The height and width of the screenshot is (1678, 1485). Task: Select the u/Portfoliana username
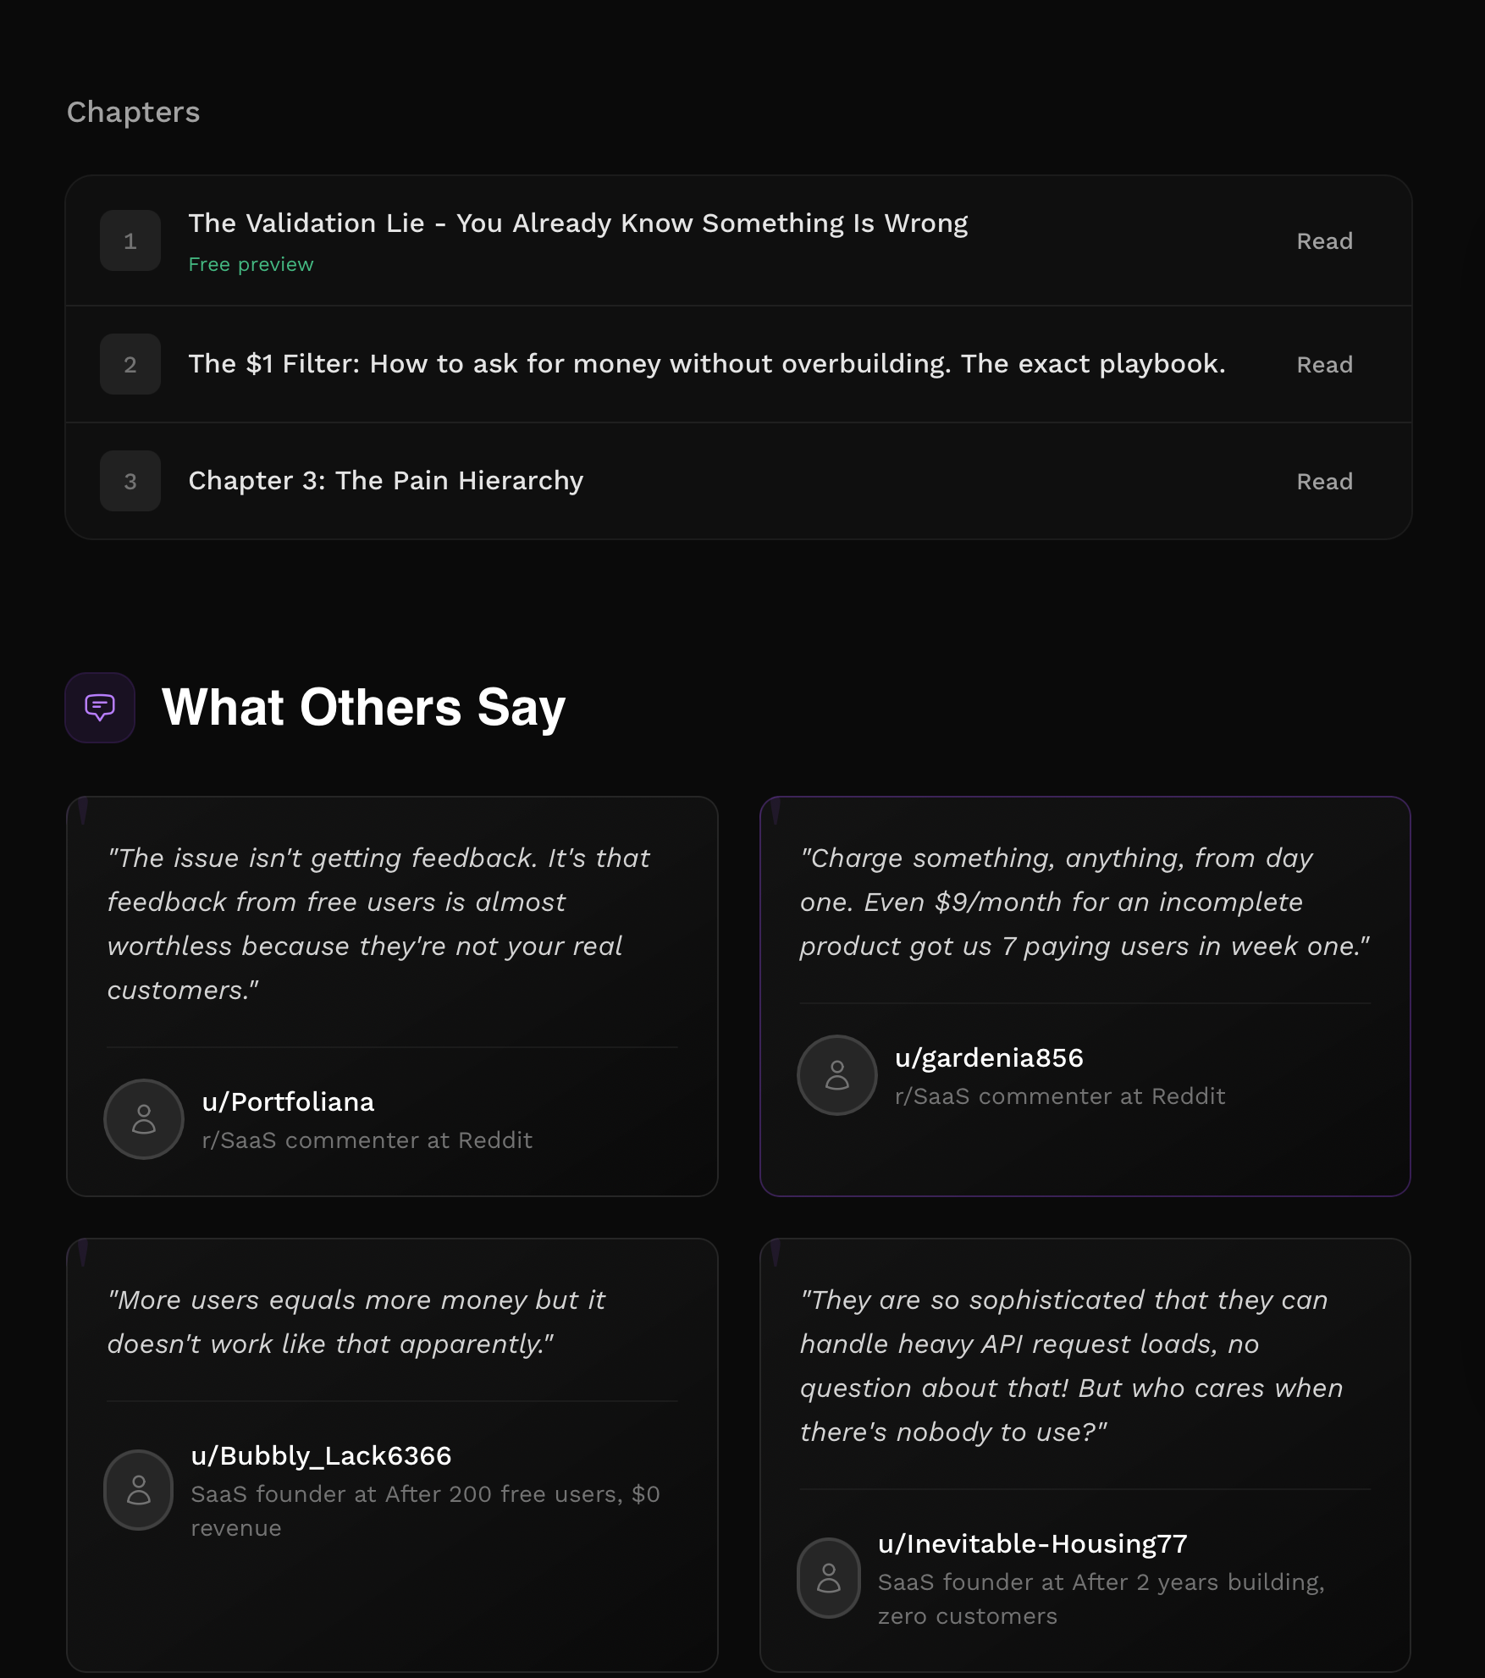click(x=288, y=1102)
